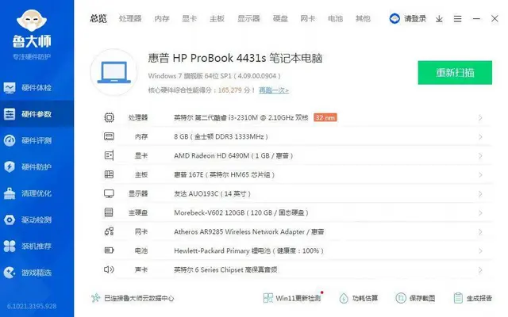Image resolution: width=508 pixels, height=317 pixels.
Task: Click the network card icon
Action: 110,231
